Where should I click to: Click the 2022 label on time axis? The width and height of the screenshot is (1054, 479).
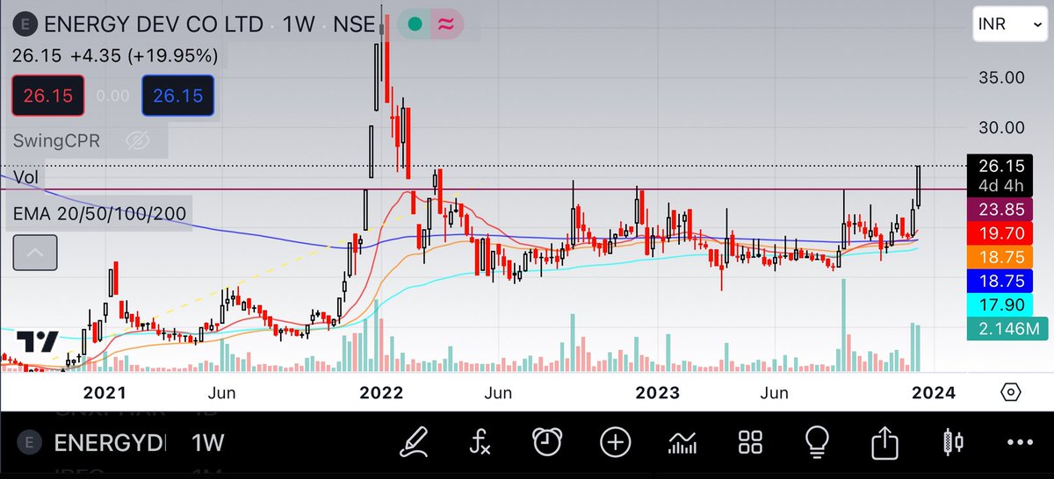point(381,393)
